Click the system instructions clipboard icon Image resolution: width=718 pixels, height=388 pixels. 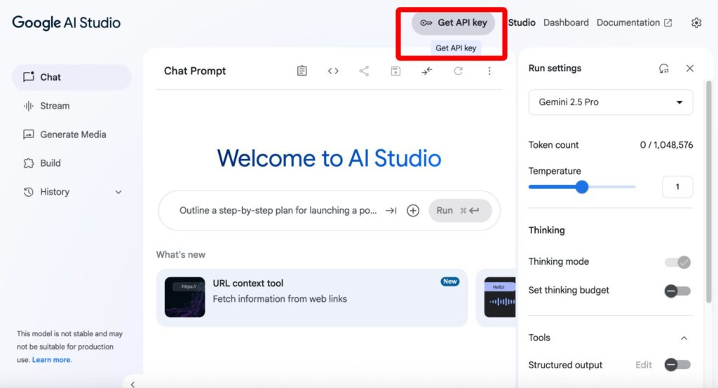tap(302, 71)
